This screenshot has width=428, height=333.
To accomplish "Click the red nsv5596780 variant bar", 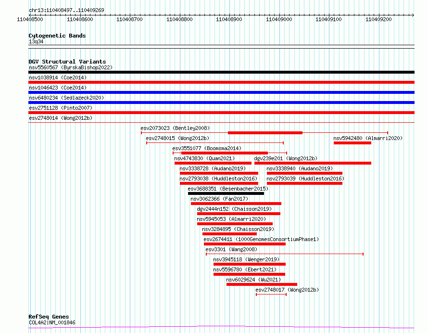I will (250, 274).
